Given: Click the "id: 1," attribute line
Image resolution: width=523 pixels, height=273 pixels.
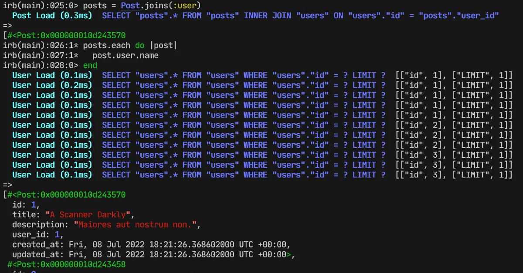Looking at the screenshot, I should pos(26,204).
